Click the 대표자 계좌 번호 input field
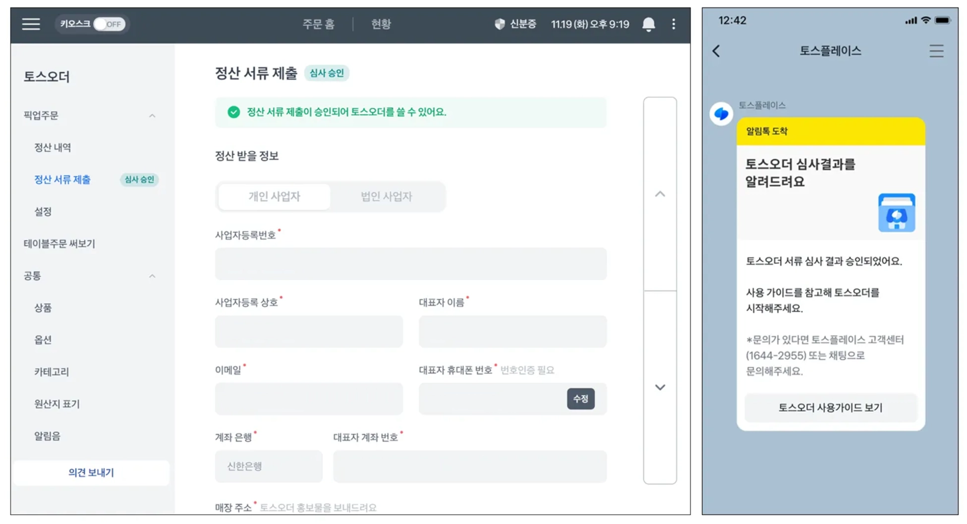This screenshot has height=524, width=967. [469, 466]
